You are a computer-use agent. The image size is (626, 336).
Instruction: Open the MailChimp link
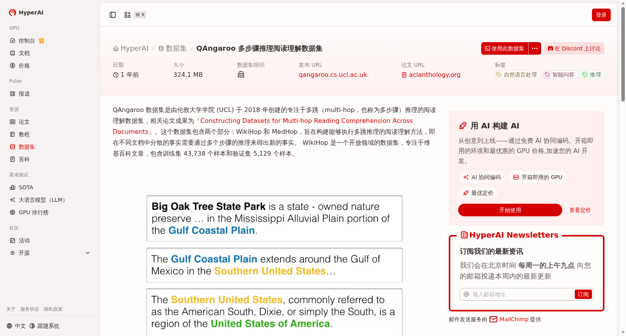click(509, 319)
